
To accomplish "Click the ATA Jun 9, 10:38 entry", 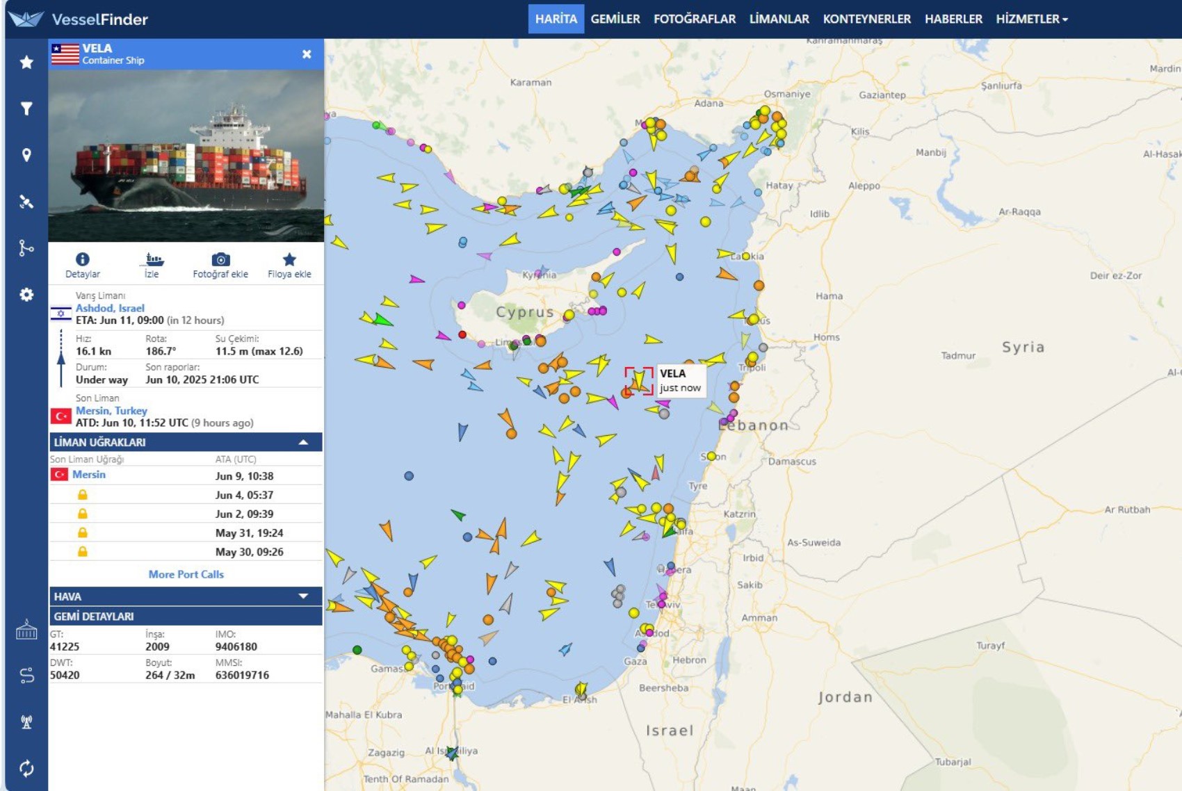I will [244, 476].
